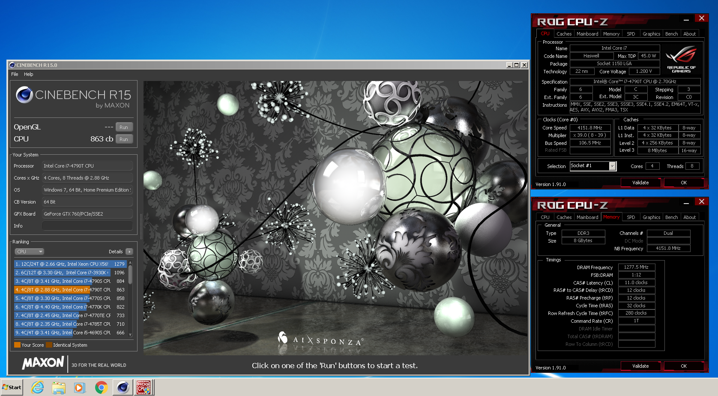Click the rendered Cinebench scene image
This screenshot has height=396, width=718.
[335, 218]
